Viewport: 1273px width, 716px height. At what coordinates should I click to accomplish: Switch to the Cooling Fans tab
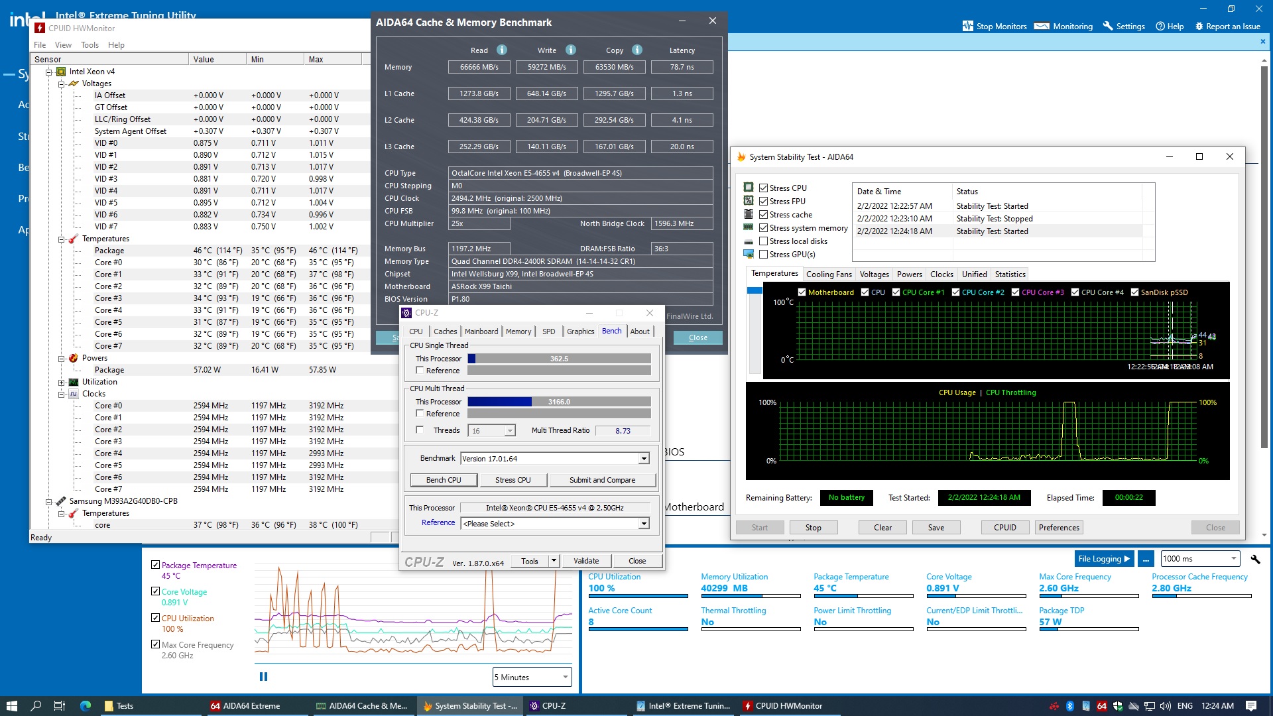[829, 274]
